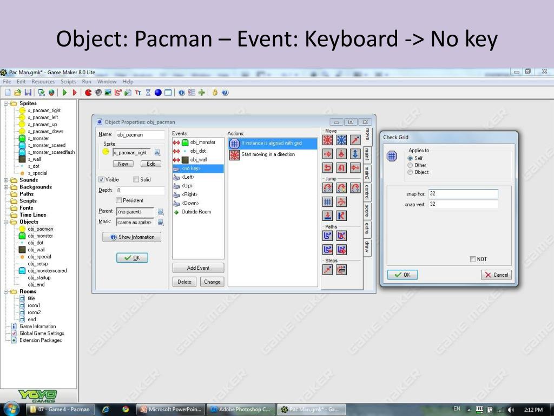Create a room with the window-frame icon
The height and width of the screenshot is (416, 554).
[168, 93]
